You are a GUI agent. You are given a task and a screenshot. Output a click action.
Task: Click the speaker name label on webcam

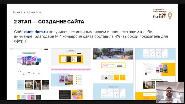click(165, 101)
